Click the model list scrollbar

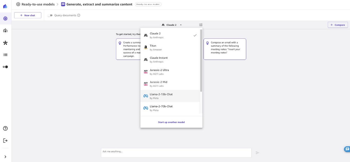(201, 61)
